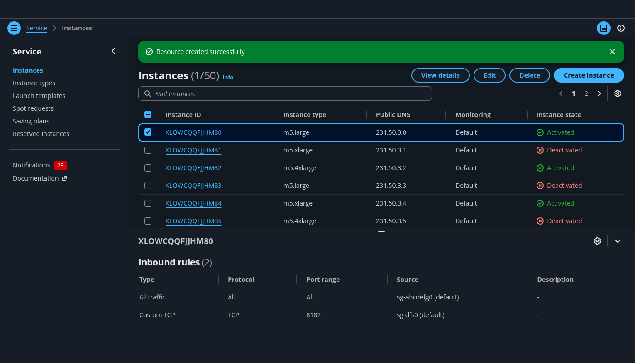Collapse the XLOWCQQFJJHM80 details panel
635x363 pixels.
click(617, 241)
